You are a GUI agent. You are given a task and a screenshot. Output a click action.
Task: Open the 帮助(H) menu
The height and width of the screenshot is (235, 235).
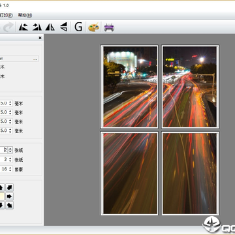coord(25,15)
